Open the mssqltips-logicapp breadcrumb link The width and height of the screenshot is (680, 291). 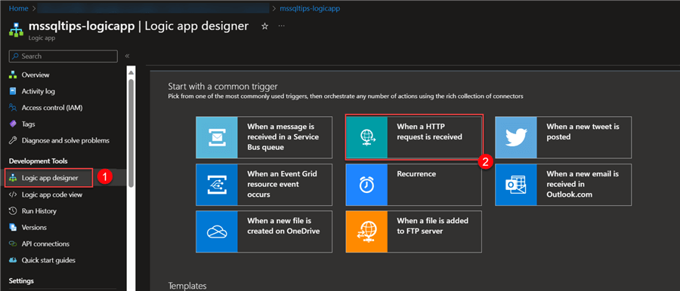(310, 8)
